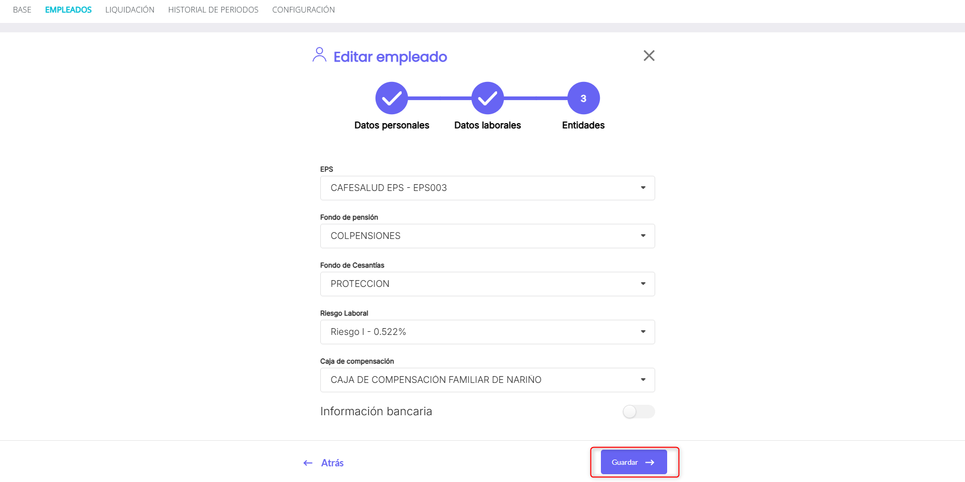This screenshot has height=482, width=965.
Task: Open the EPS dropdown showing CAFESALUD EPS
Action: 488,188
